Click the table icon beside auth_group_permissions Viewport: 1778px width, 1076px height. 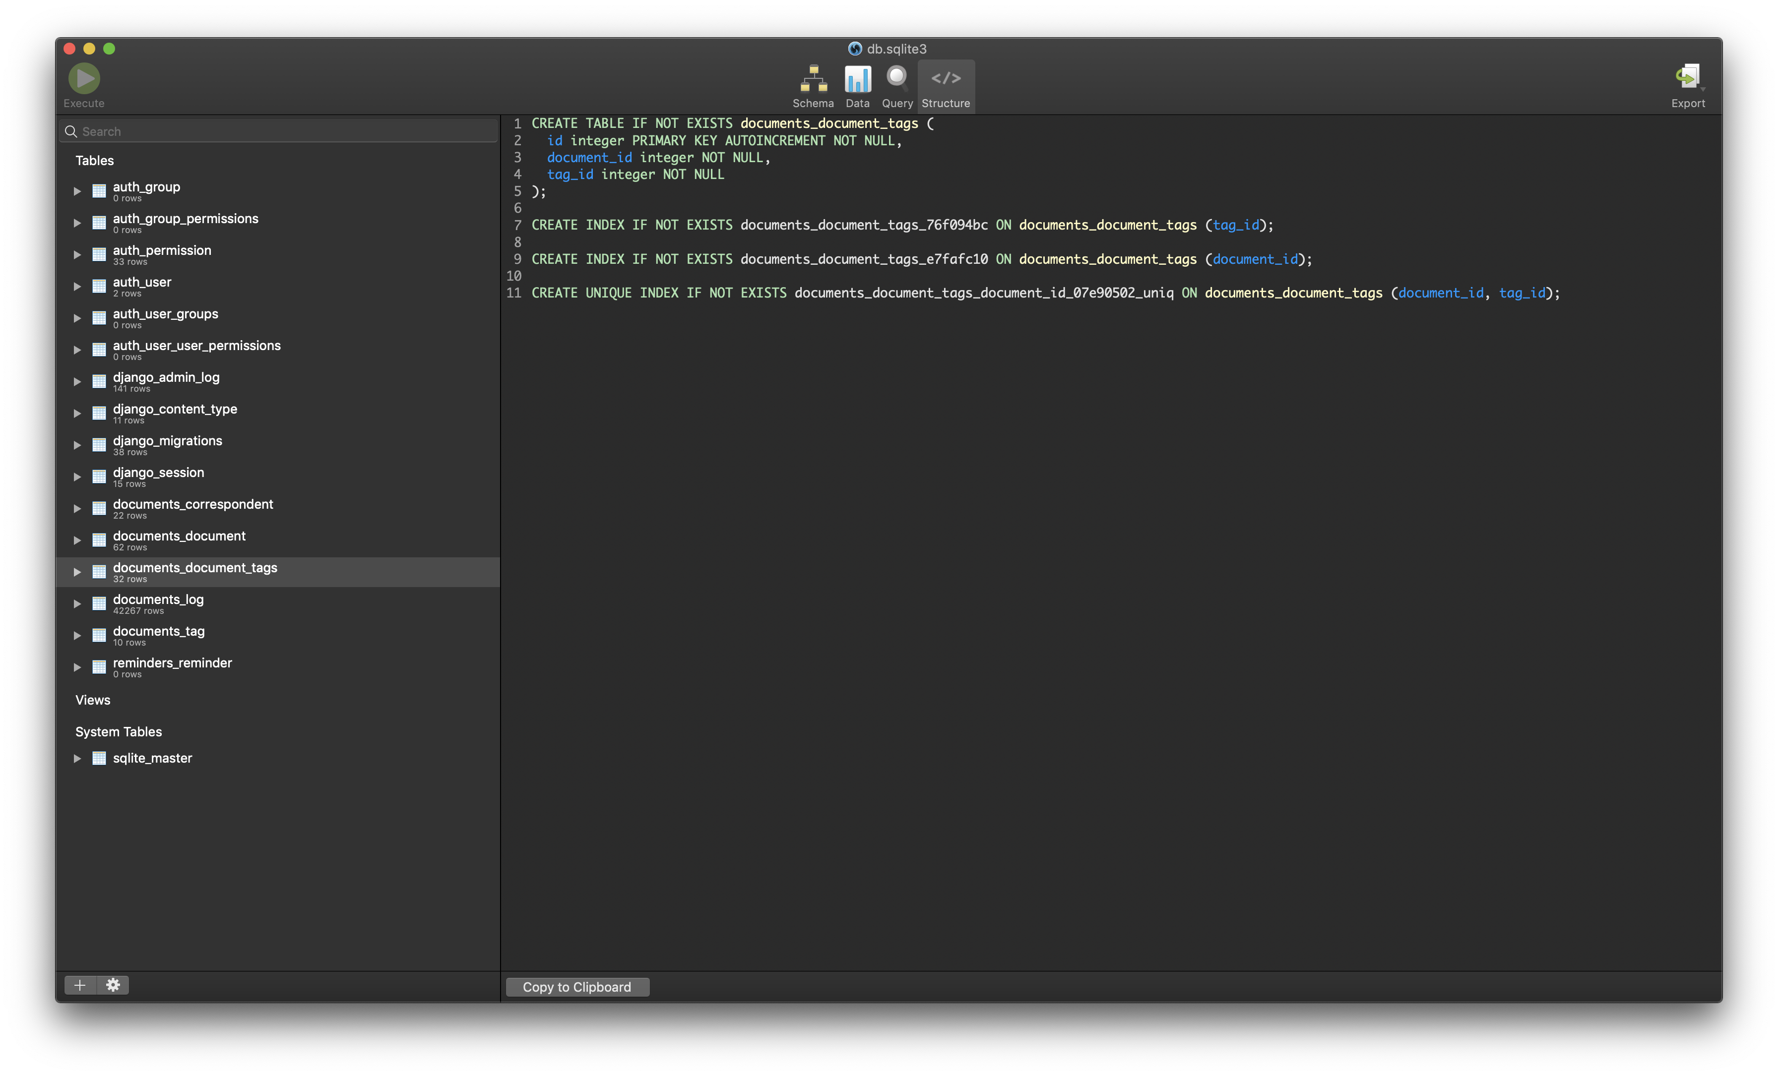[x=99, y=223]
